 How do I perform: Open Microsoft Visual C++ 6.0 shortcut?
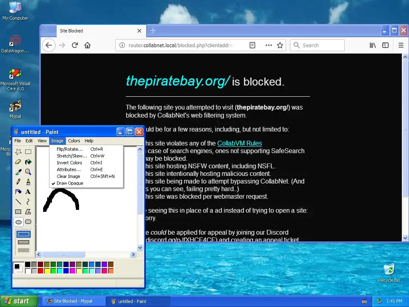coord(16,80)
